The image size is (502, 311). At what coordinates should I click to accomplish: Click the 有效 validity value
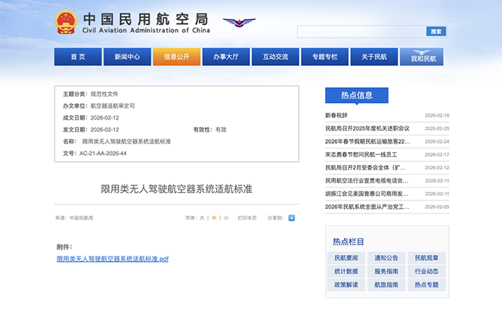pos(221,129)
